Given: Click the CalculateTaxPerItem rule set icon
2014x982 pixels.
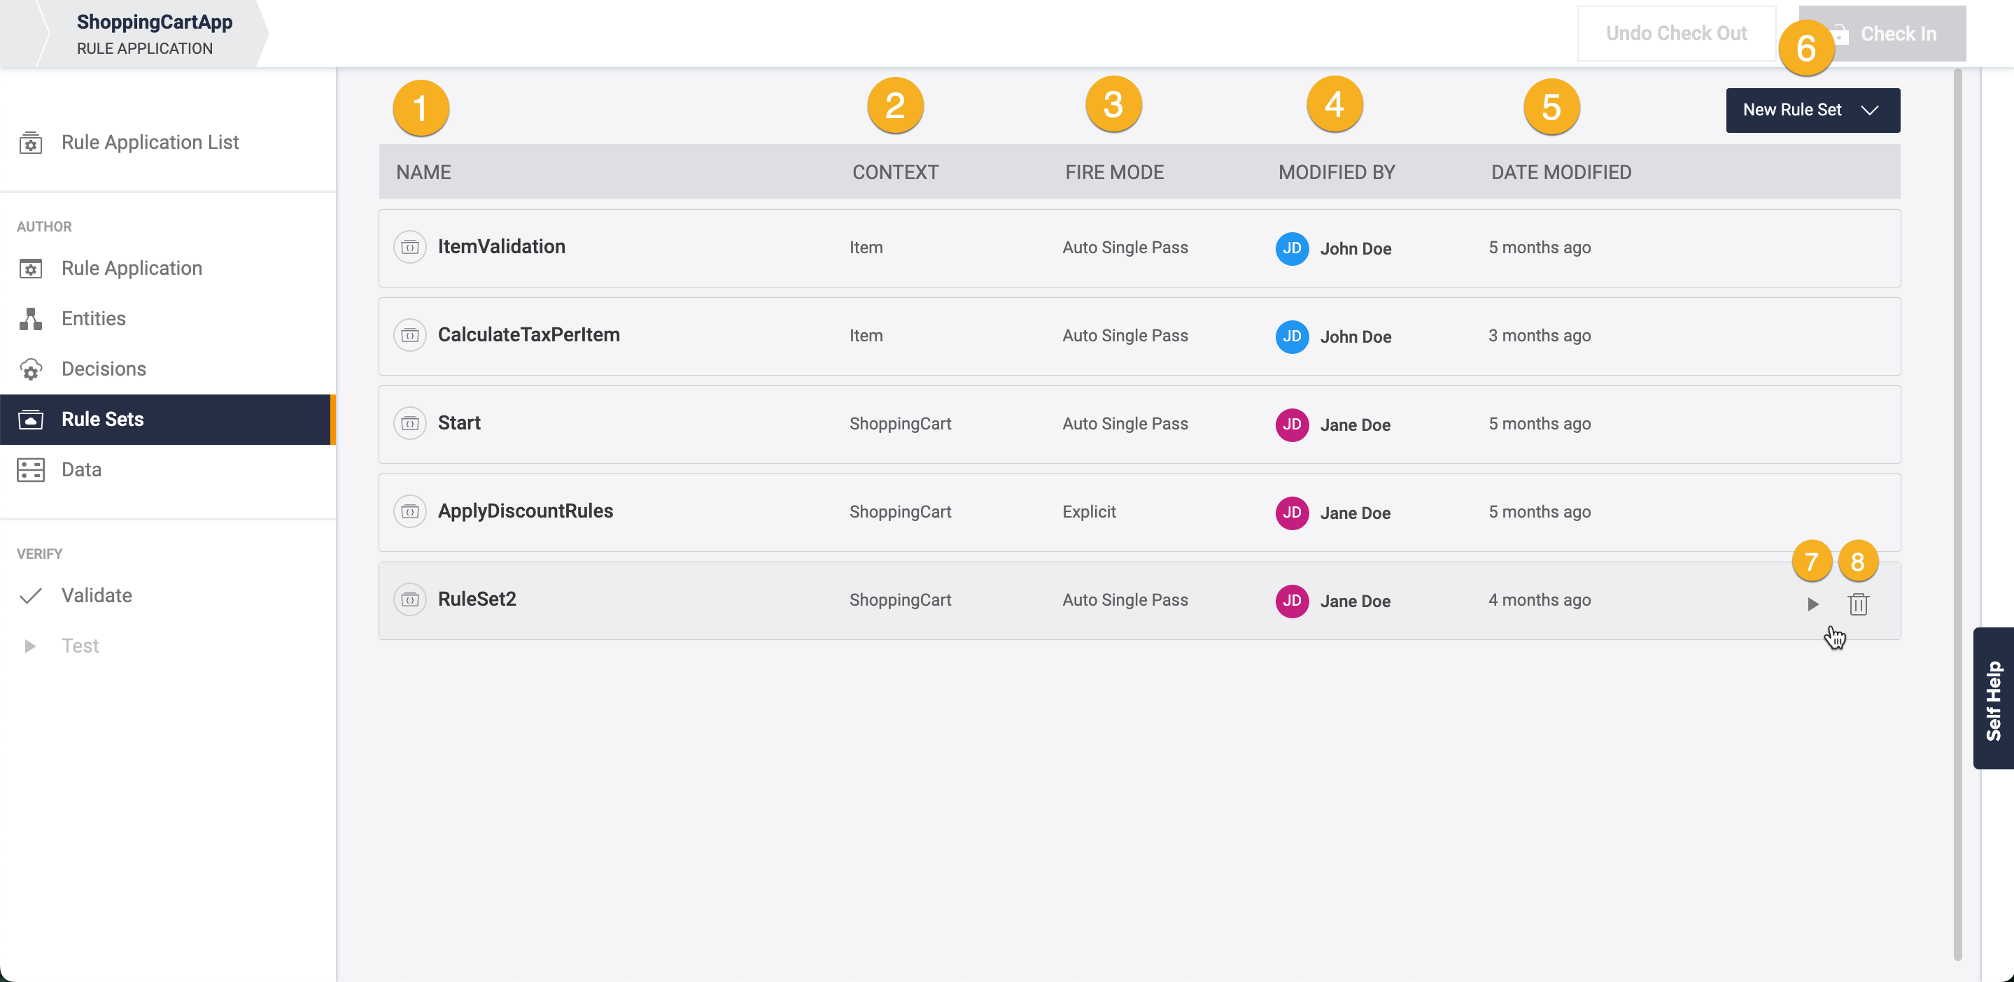Looking at the screenshot, I should tap(409, 336).
